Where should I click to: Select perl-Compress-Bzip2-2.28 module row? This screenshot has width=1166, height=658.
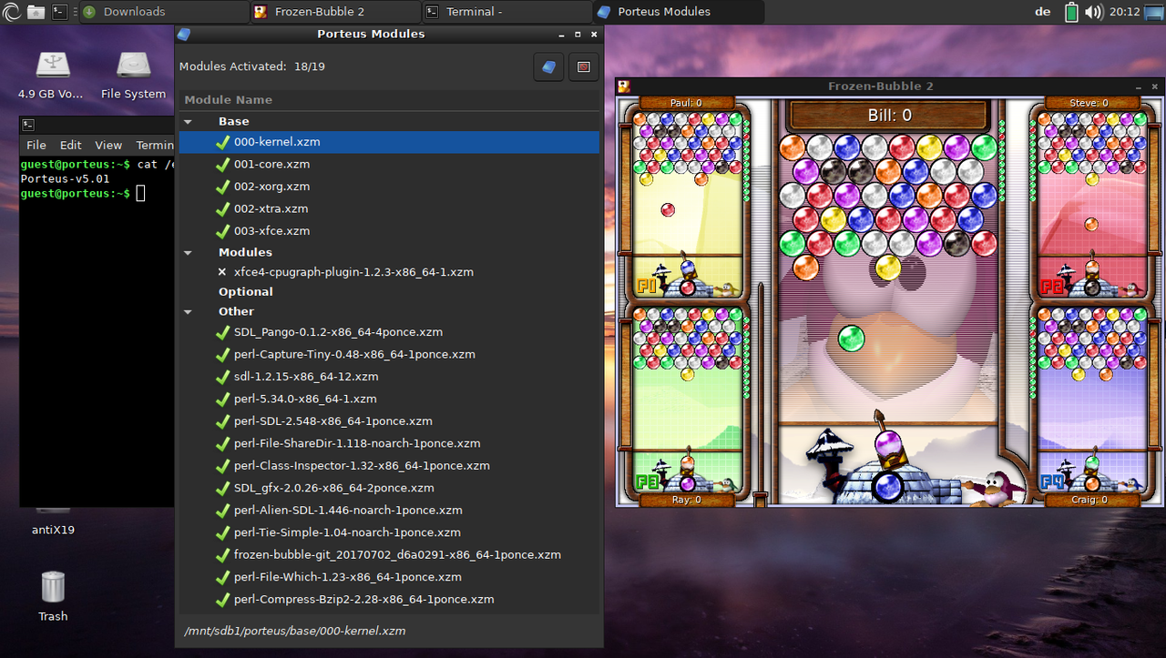pyautogui.click(x=390, y=600)
